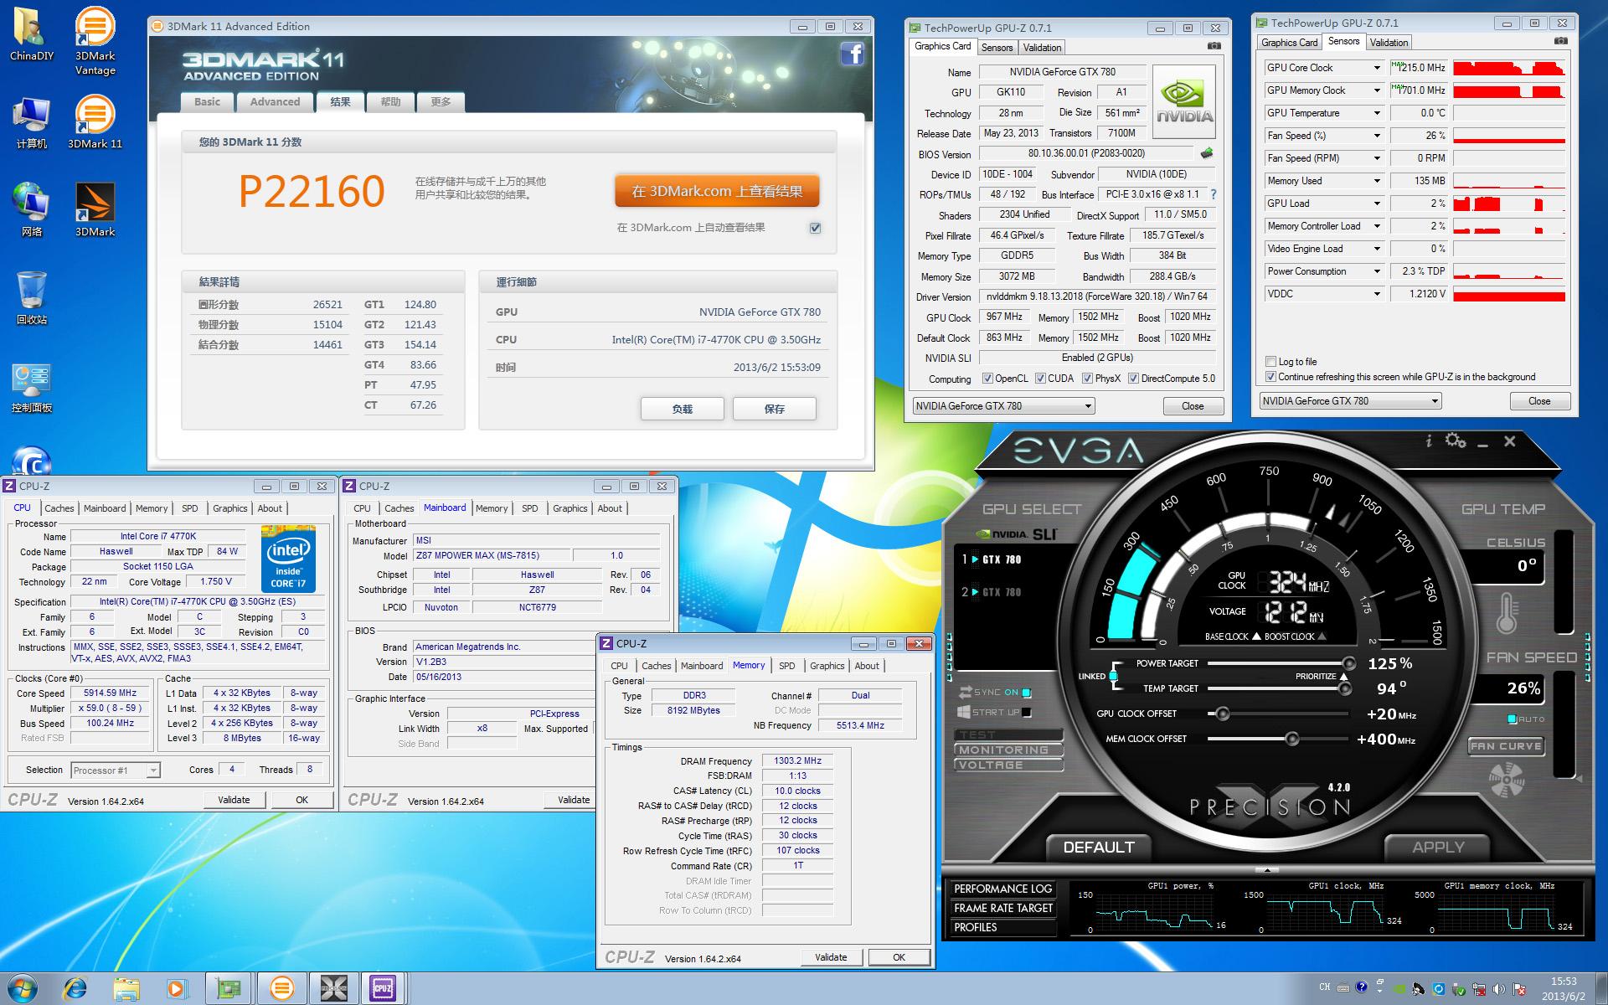Toggle auto view results on 3DMark.com checkbox

click(815, 228)
